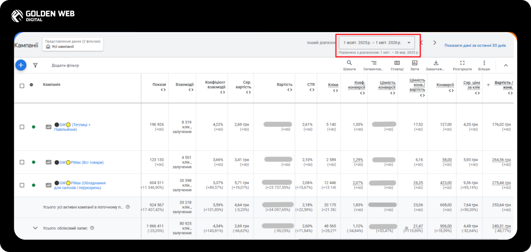Open the Теплиці + Павільйони campaign link
Screen dimensions: 531x252
[x=73, y=127]
